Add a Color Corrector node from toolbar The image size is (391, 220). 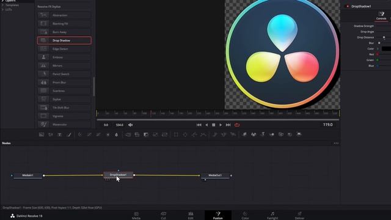point(80,134)
